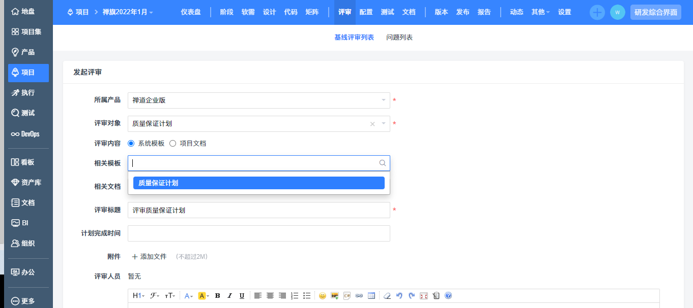Go to the 代码 tab
This screenshot has width=693, height=308.
tap(291, 12)
